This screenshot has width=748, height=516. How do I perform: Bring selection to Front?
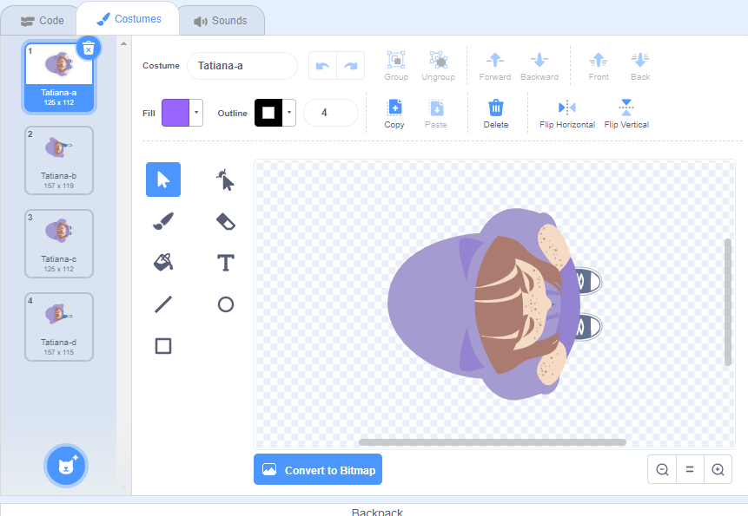(599, 66)
